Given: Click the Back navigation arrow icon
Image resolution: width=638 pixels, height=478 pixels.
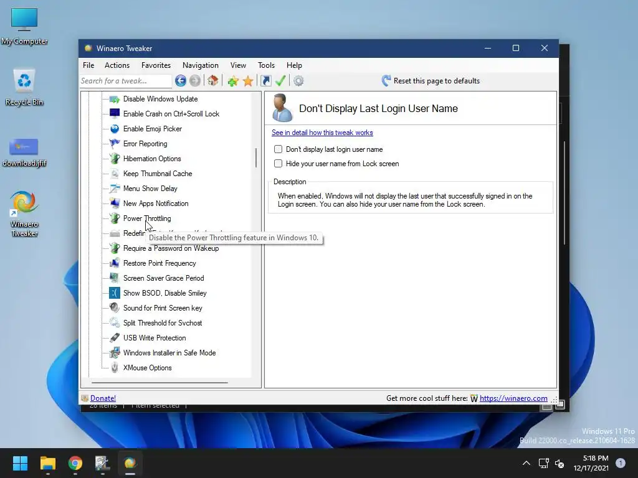Looking at the screenshot, I should coord(181,81).
